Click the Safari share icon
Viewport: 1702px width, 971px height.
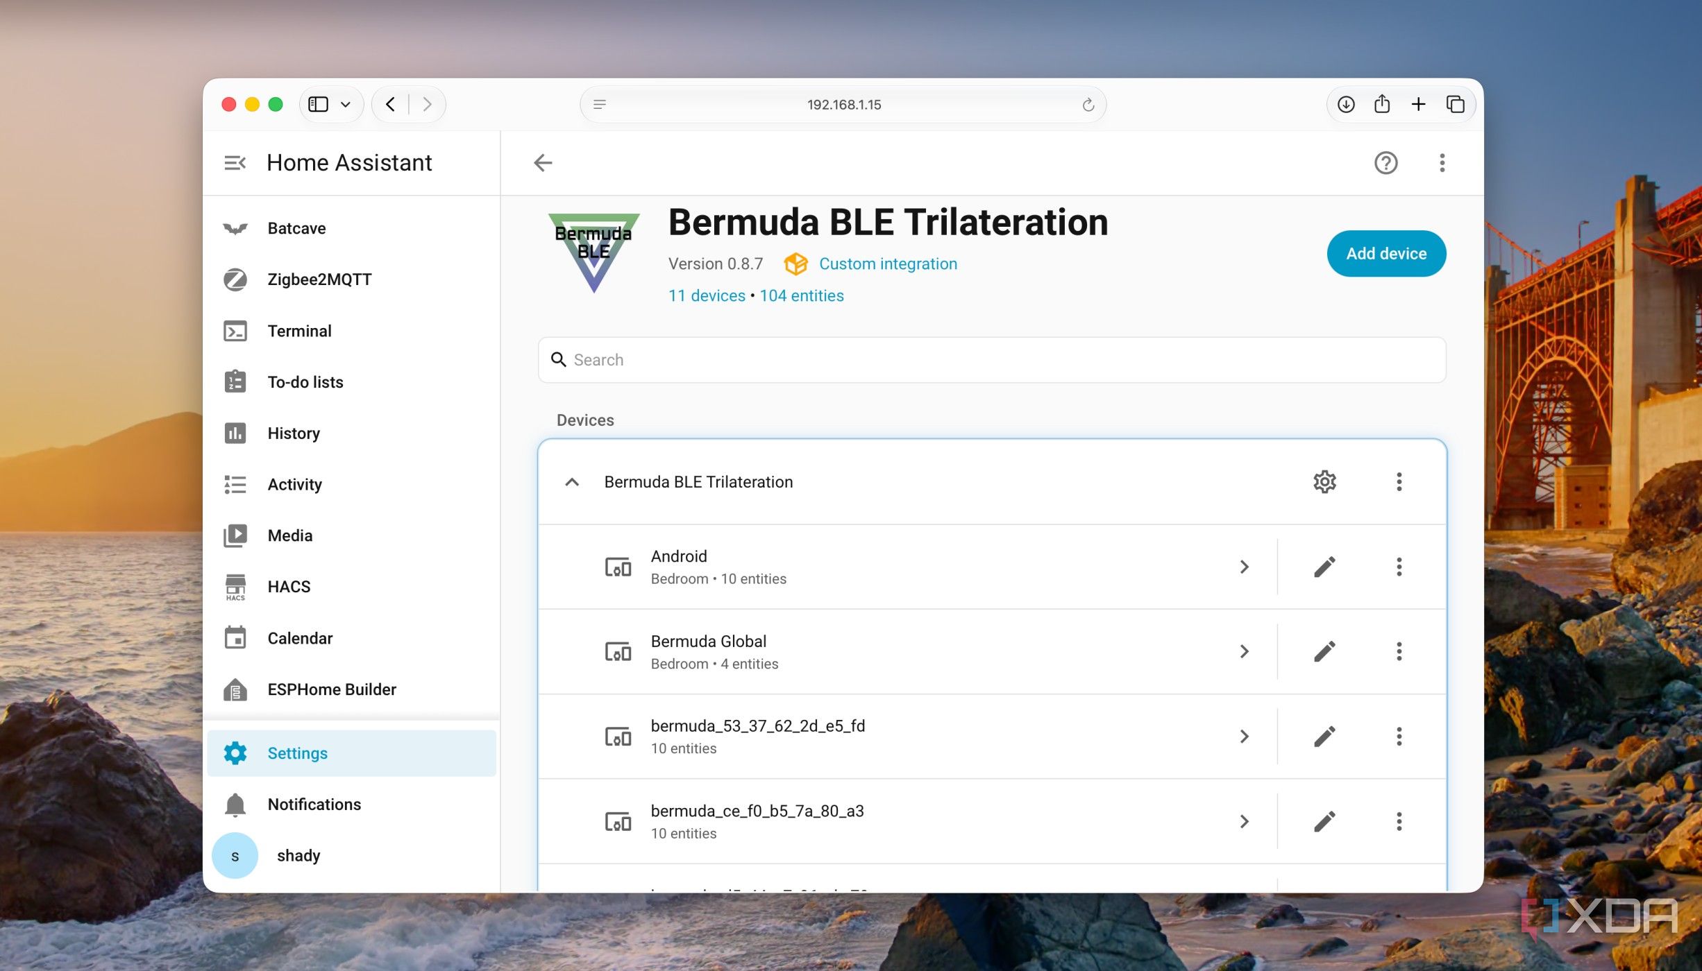1381,105
